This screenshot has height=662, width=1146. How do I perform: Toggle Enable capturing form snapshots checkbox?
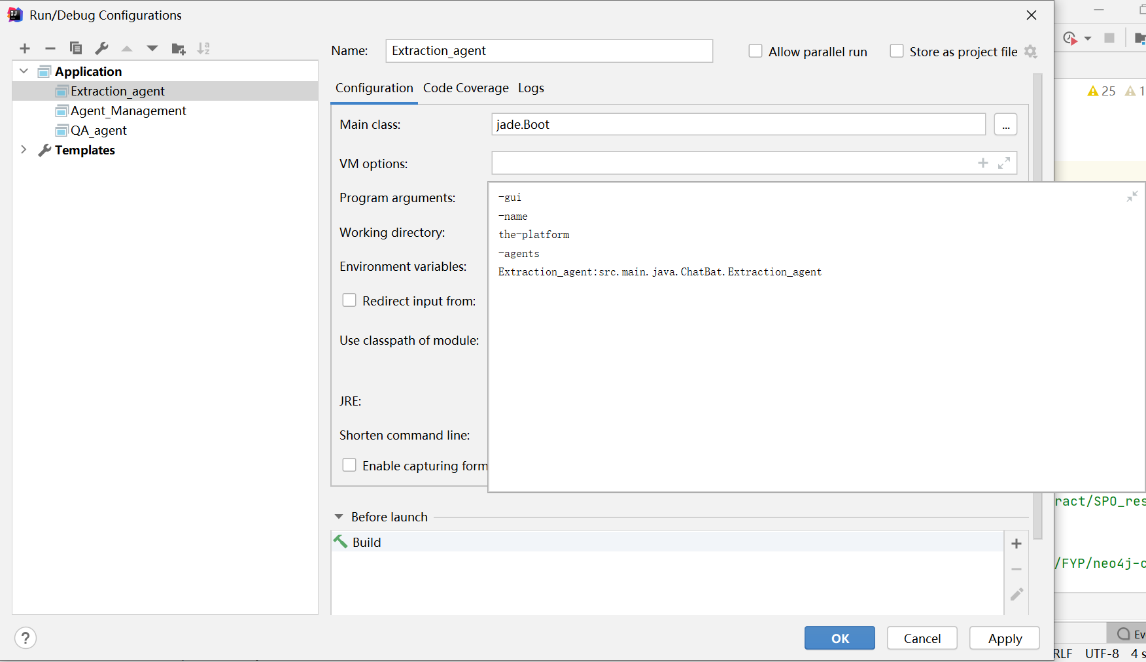pos(349,465)
